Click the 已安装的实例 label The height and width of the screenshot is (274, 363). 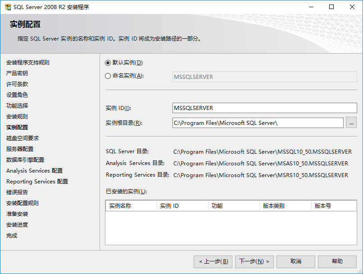[x=127, y=192]
